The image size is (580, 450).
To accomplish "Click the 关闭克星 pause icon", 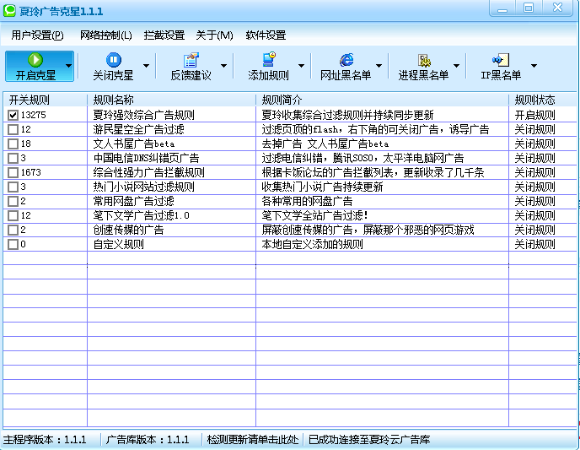I will (114, 60).
